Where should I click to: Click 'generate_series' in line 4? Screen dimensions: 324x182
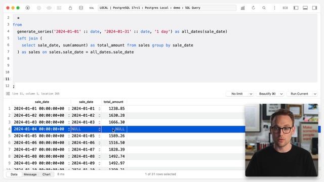pyautogui.click(x=34, y=31)
